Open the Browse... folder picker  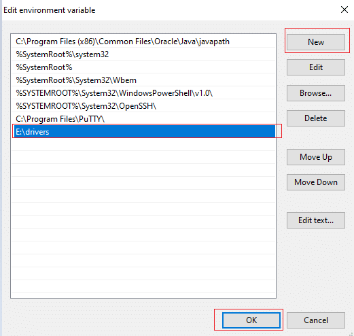pyautogui.click(x=316, y=93)
